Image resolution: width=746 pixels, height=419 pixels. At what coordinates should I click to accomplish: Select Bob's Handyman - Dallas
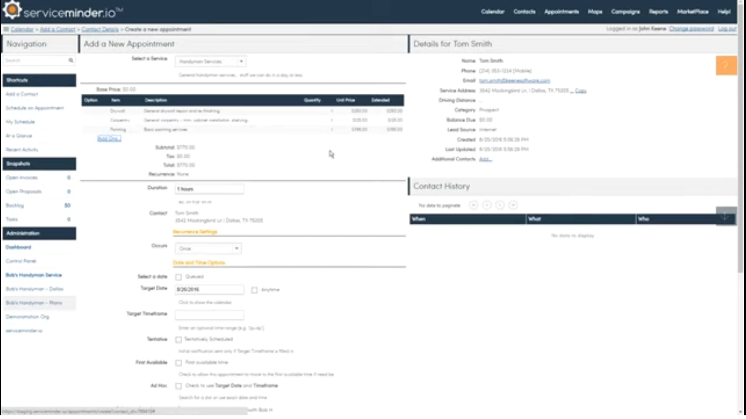[x=35, y=289]
